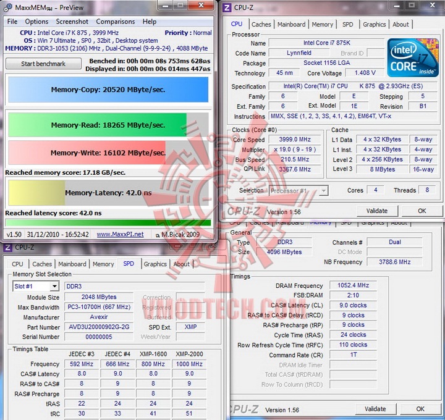
Task: Click the Core Speed 3999.0 MHz value
Action: tap(295, 139)
